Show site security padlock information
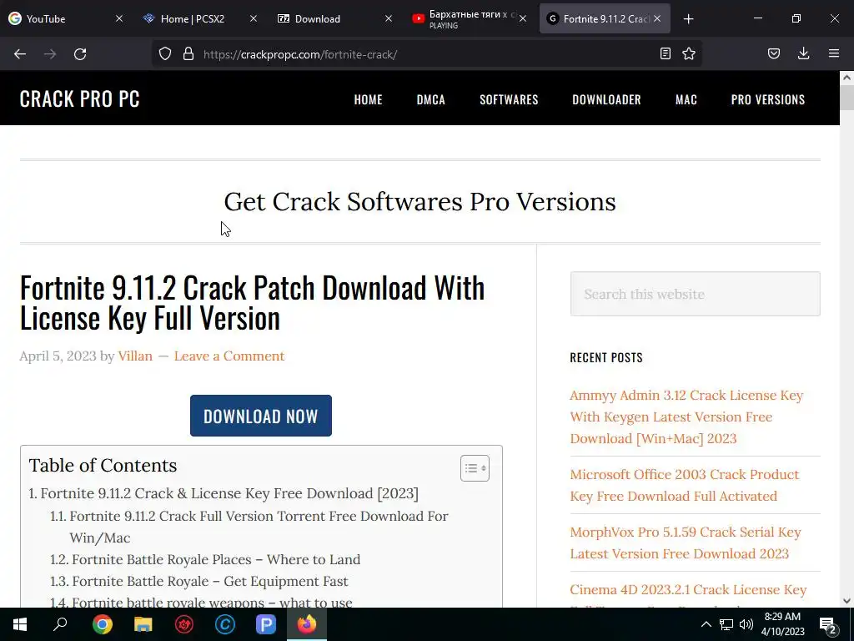The image size is (854, 641). coord(188,54)
